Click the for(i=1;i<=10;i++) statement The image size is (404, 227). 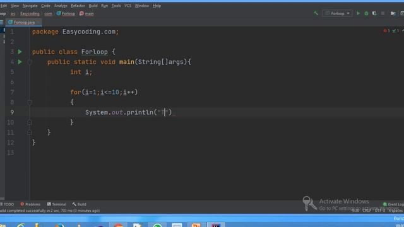(104, 92)
